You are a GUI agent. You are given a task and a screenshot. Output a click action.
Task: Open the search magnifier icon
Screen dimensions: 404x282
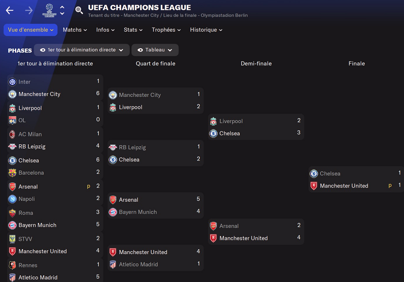[x=79, y=10]
